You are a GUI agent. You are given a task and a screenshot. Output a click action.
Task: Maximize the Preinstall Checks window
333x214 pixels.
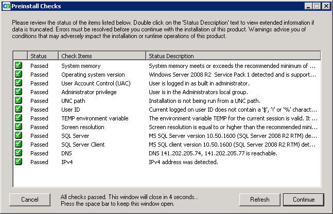[x=317, y=6]
